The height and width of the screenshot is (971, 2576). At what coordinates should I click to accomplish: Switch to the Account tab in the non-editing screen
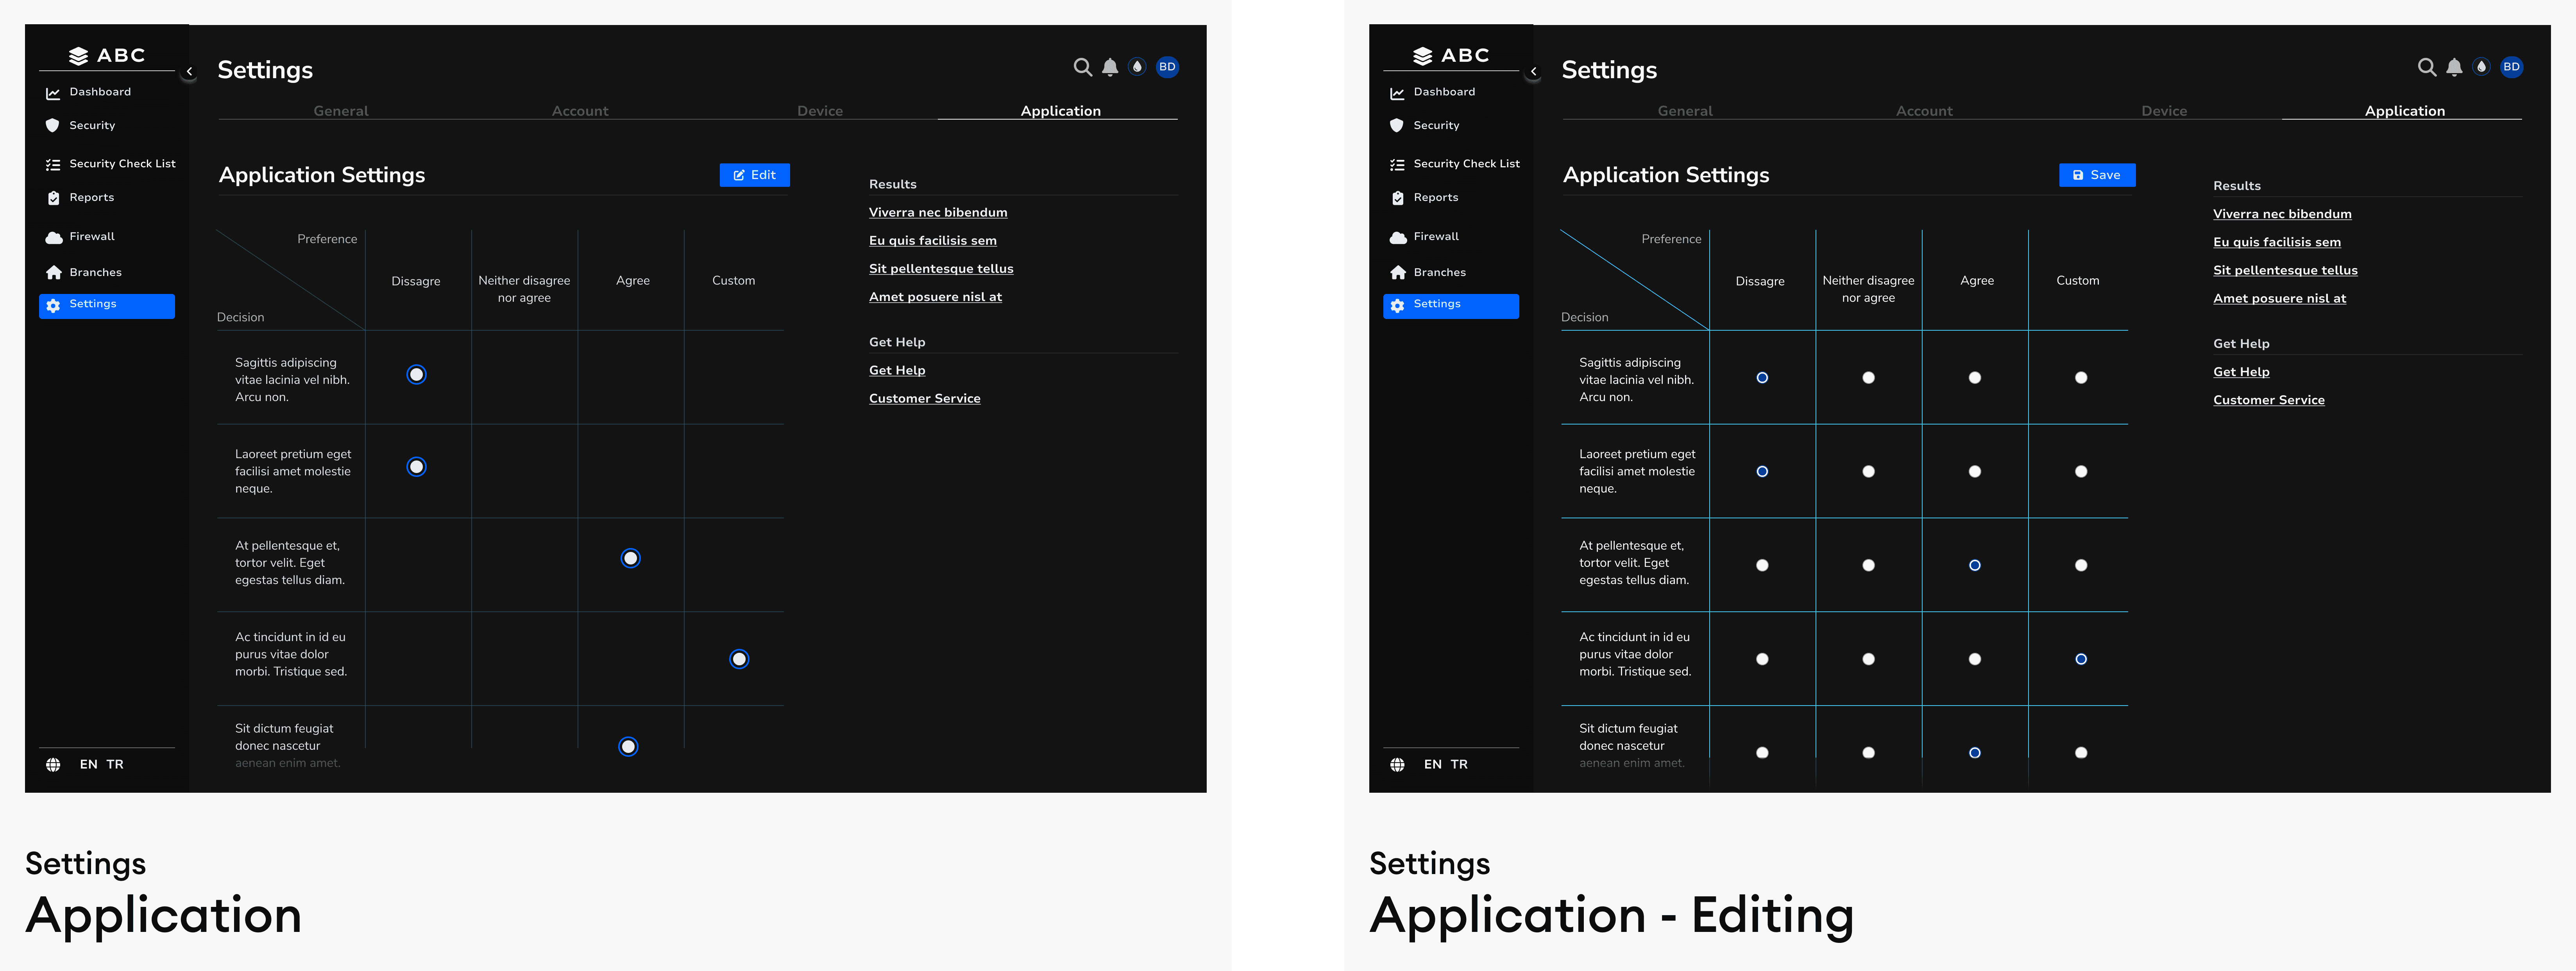[579, 111]
